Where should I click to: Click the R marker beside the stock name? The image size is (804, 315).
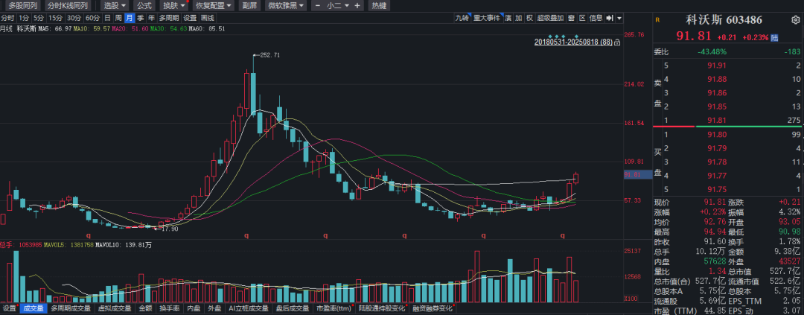point(657,20)
